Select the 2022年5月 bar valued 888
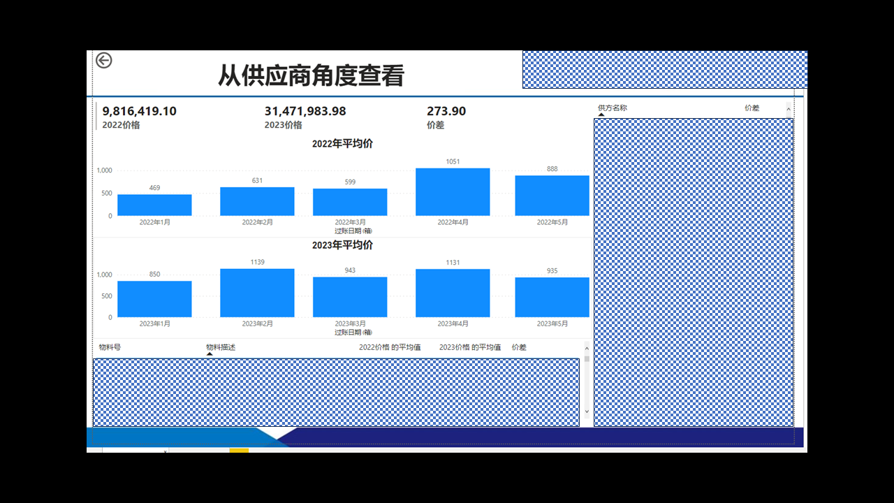This screenshot has height=503, width=894. (x=552, y=196)
